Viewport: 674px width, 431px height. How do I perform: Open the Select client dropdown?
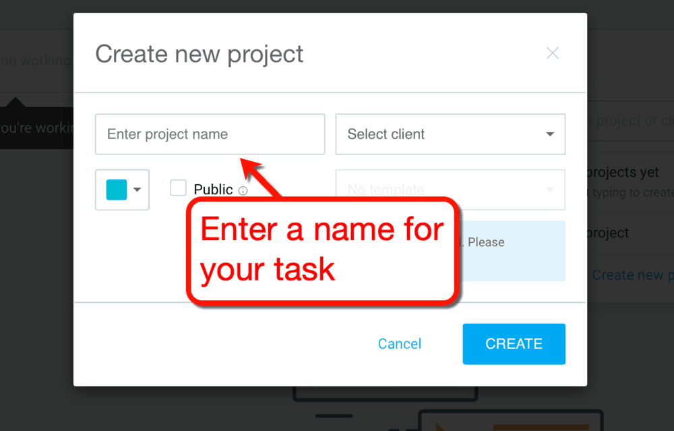450,134
